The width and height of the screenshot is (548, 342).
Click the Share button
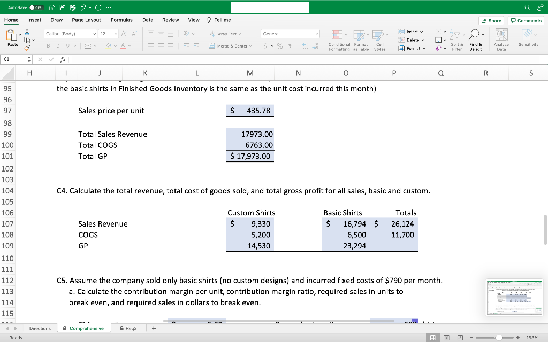coord(491,21)
